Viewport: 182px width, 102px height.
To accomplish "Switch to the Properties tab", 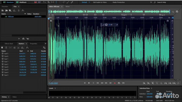I will (x=34, y=44).
